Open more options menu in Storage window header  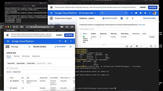[71, 41]
